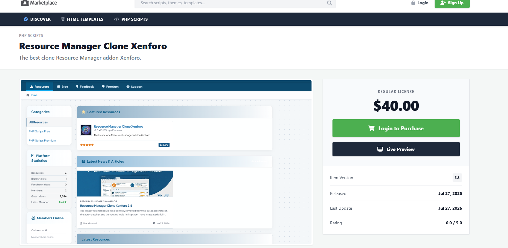This screenshot has width=508, height=248.
Task: Click the Sign Up button
Action: 452,3
